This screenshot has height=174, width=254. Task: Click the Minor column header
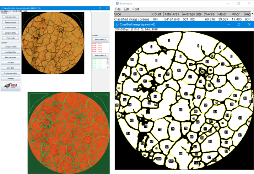[237, 14]
